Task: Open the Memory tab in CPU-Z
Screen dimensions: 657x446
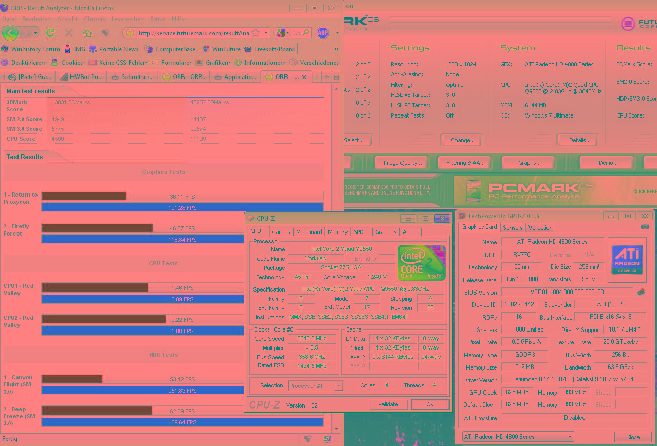Action: click(x=337, y=232)
